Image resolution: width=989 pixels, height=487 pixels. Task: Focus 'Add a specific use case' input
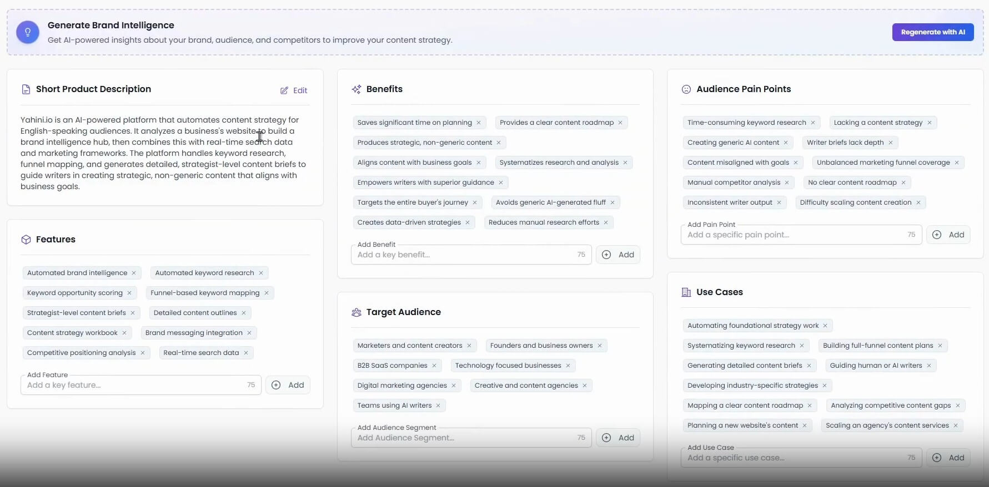[801, 458]
